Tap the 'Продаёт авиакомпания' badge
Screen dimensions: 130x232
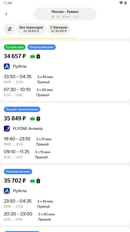pos(22,109)
